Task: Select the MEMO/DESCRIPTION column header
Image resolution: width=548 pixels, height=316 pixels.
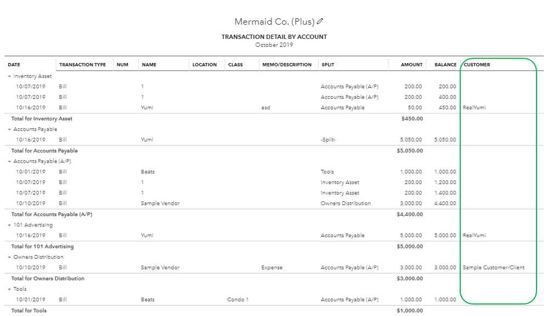Action: click(286, 65)
